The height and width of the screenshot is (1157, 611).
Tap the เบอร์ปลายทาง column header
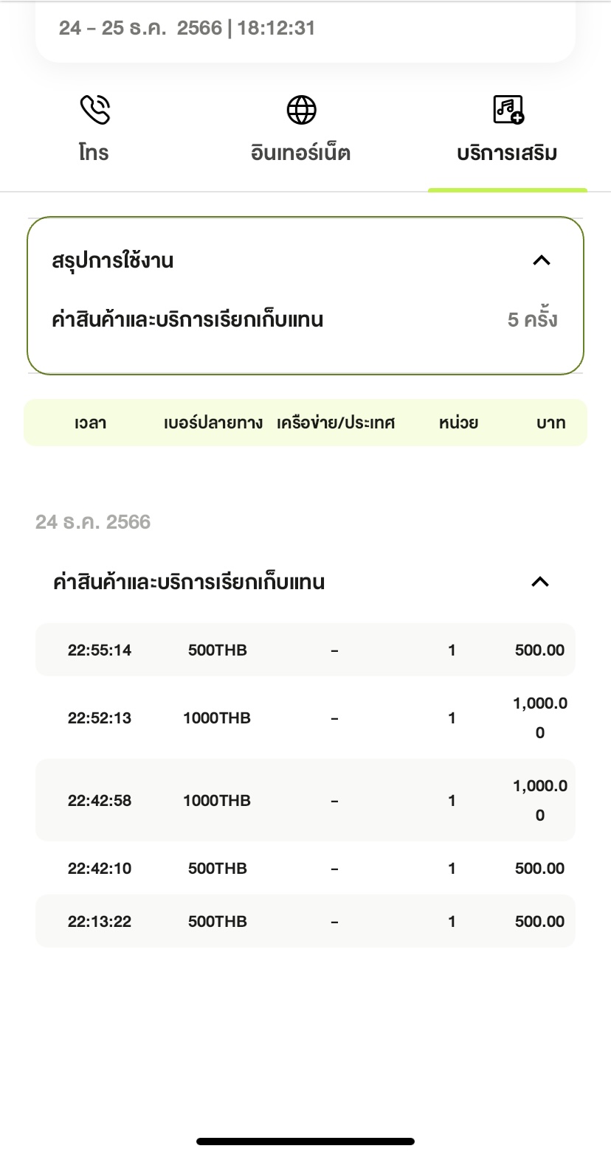[213, 423]
